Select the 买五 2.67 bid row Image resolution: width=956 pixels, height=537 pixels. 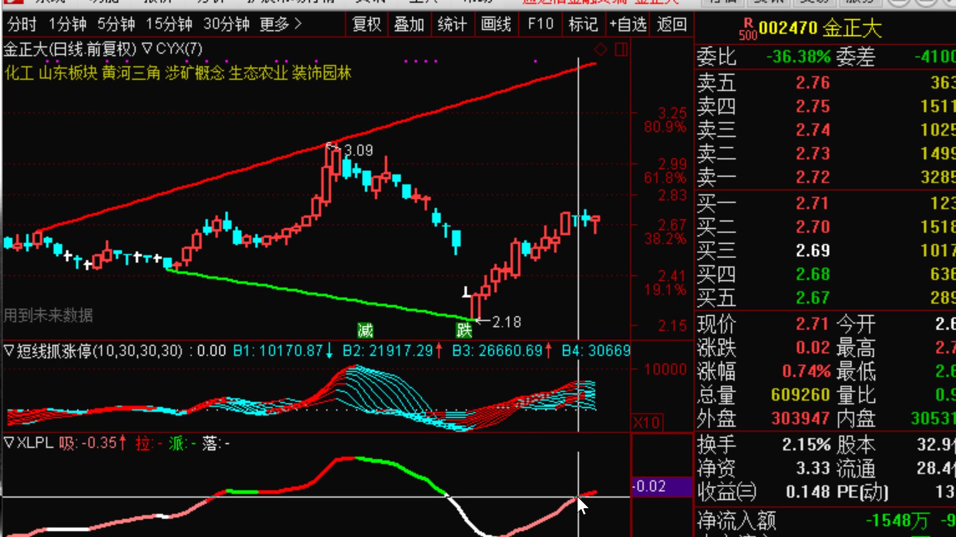pyautogui.click(x=826, y=297)
